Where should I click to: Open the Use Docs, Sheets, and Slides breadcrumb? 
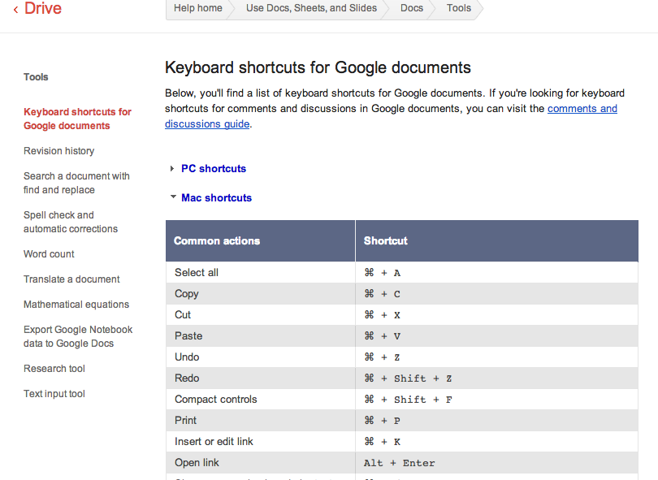coord(311,8)
